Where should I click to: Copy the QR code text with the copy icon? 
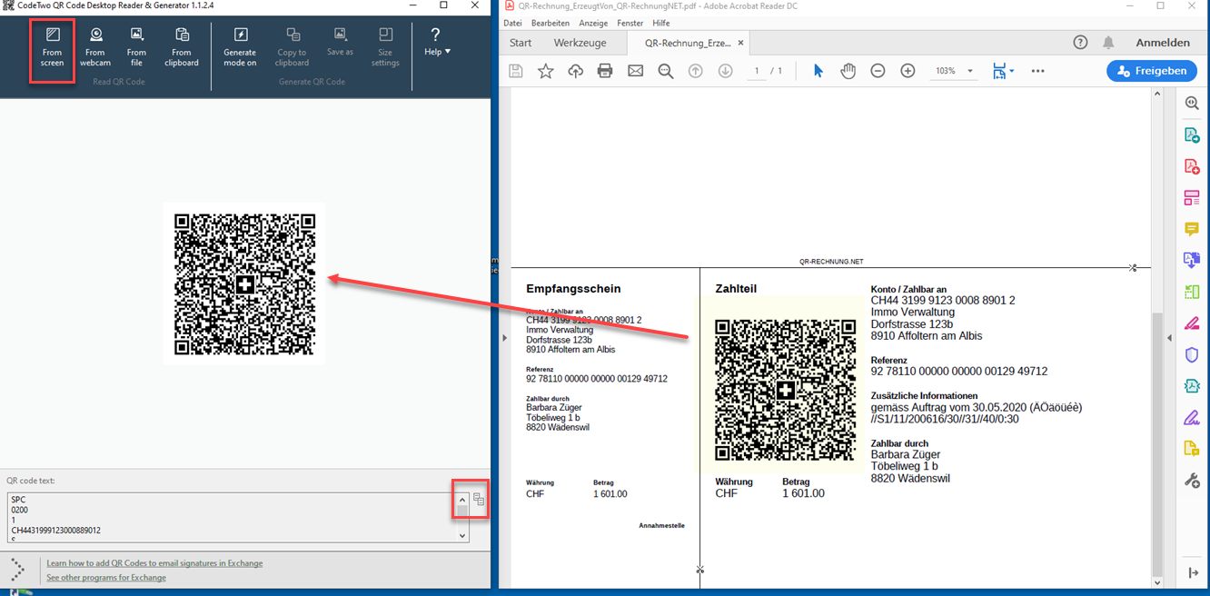point(479,500)
